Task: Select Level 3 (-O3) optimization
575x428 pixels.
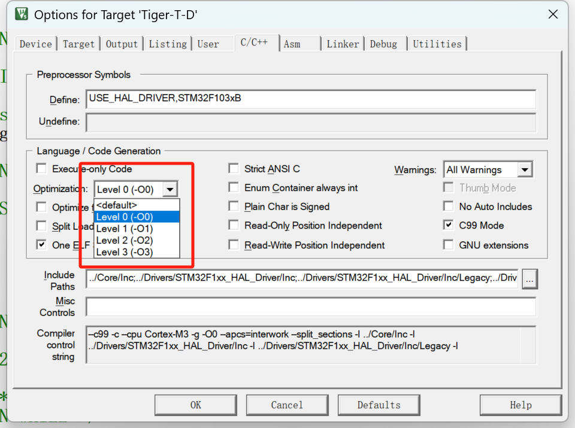Action: coord(137,252)
